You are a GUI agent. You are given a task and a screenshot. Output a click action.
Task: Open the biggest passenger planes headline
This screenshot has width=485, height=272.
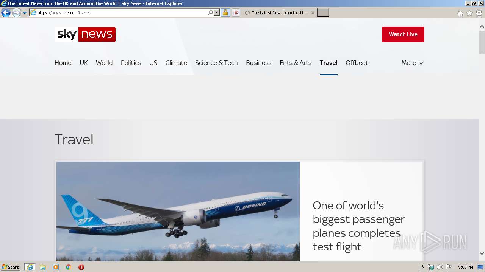point(358,226)
